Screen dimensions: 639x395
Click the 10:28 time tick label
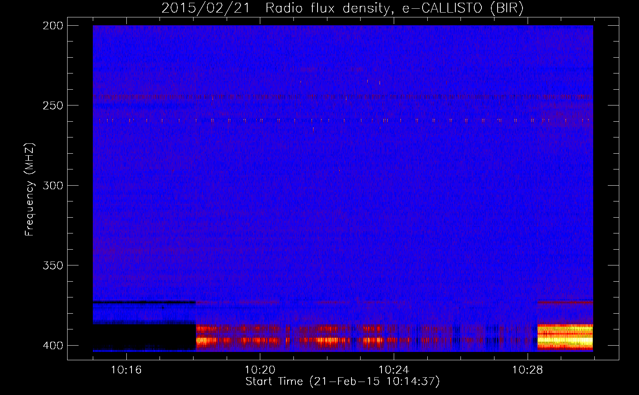click(x=528, y=370)
